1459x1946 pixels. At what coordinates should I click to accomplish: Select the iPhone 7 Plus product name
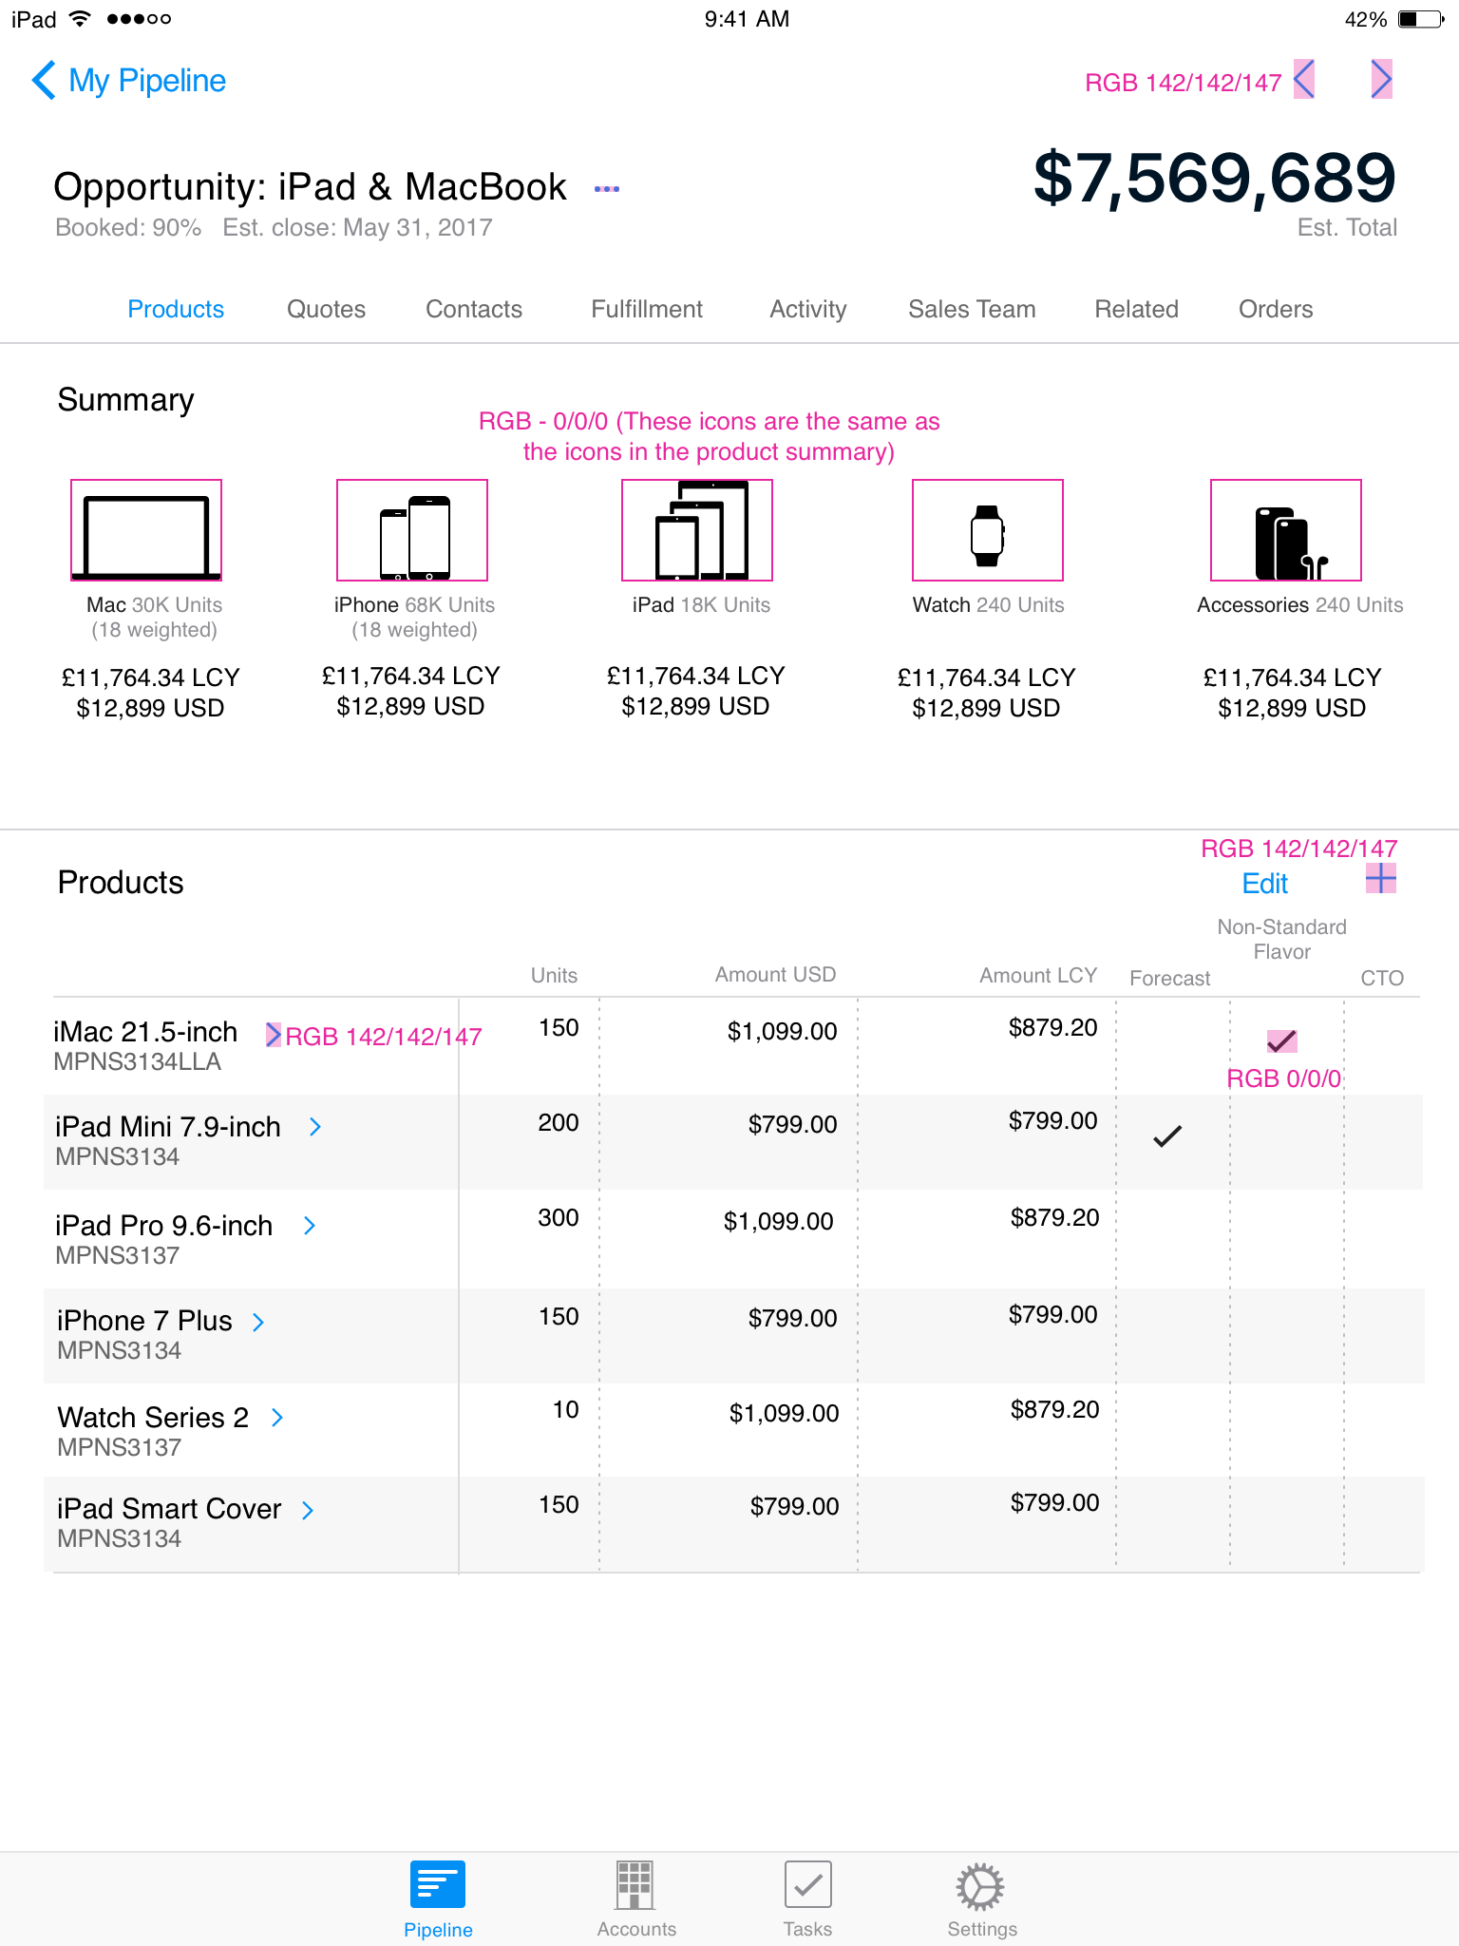[x=144, y=1321]
